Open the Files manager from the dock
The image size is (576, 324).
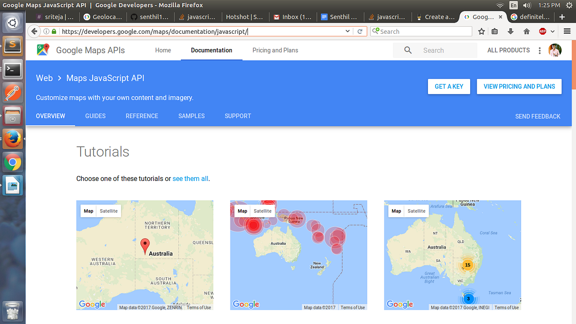[13, 117]
